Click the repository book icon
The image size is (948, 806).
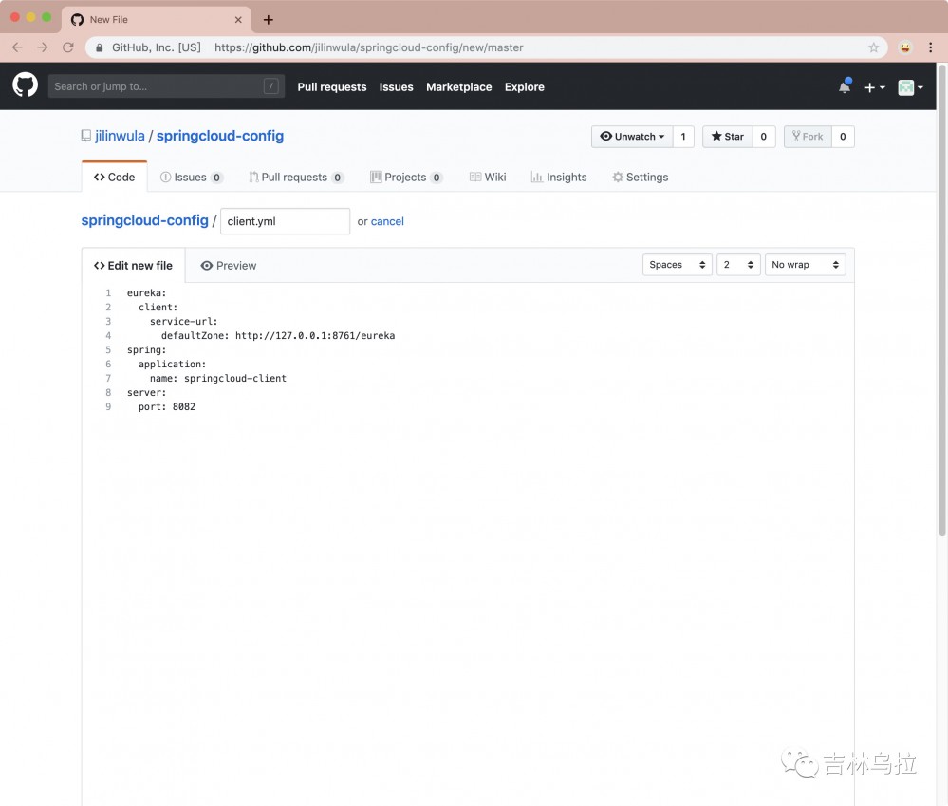tap(85, 136)
